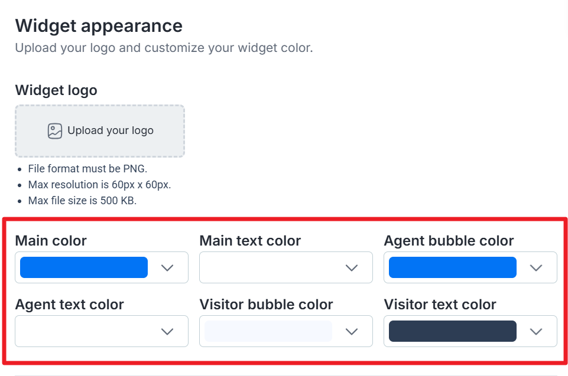Image resolution: width=568 pixels, height=376 pixels.
Task: Click the 'Agent bubble color' label
Action: point(449,241)
